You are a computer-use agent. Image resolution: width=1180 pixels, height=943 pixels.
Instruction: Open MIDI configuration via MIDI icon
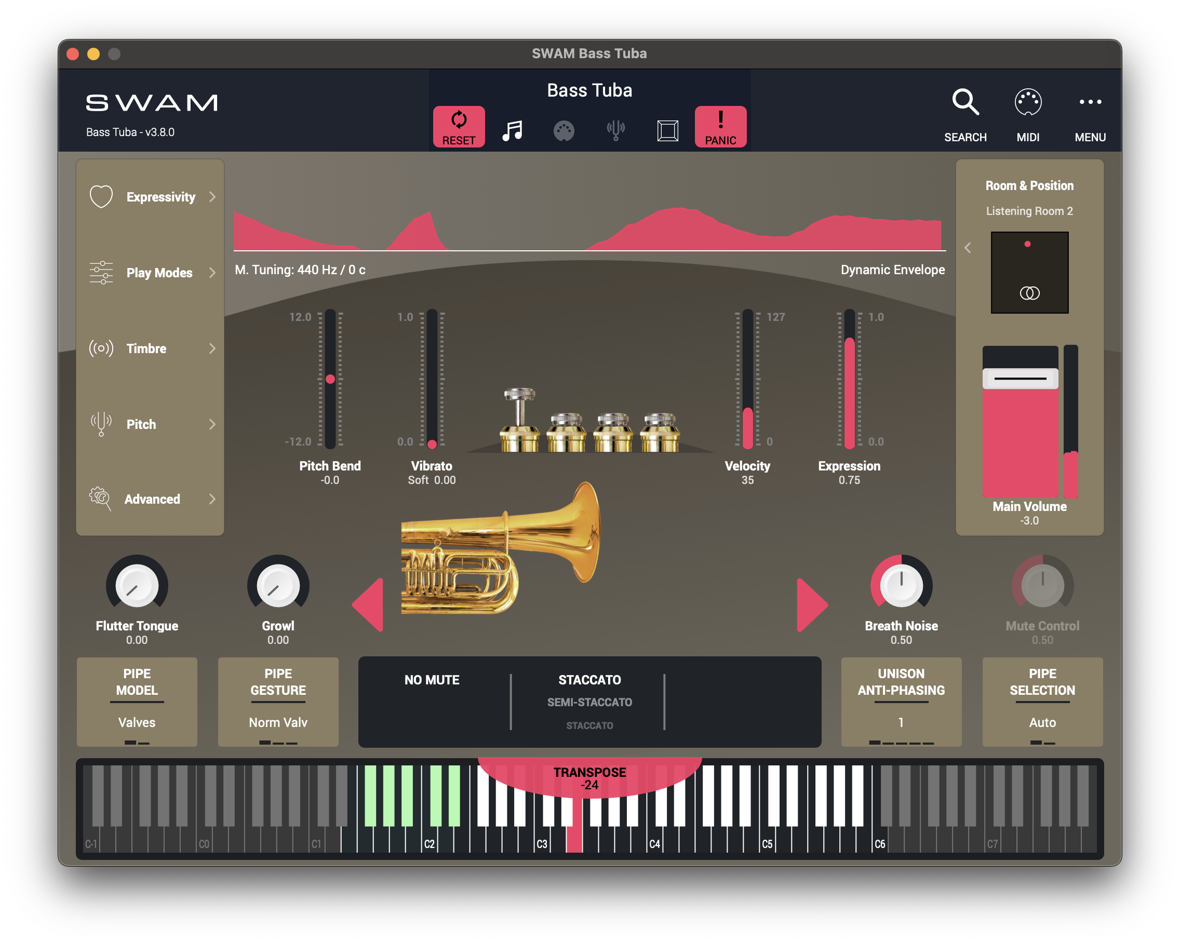(1028, 102)
